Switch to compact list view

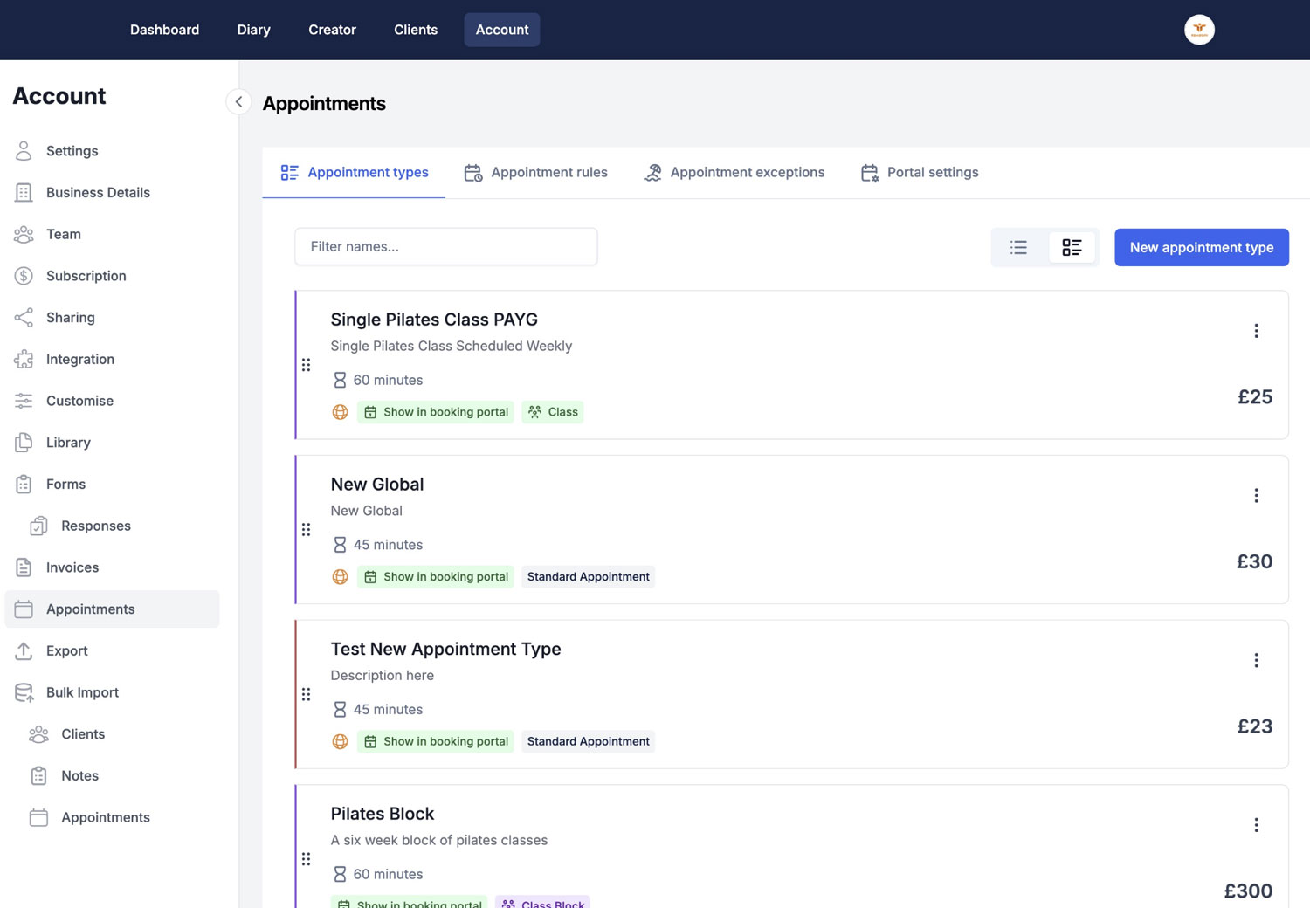(1018, 247)
